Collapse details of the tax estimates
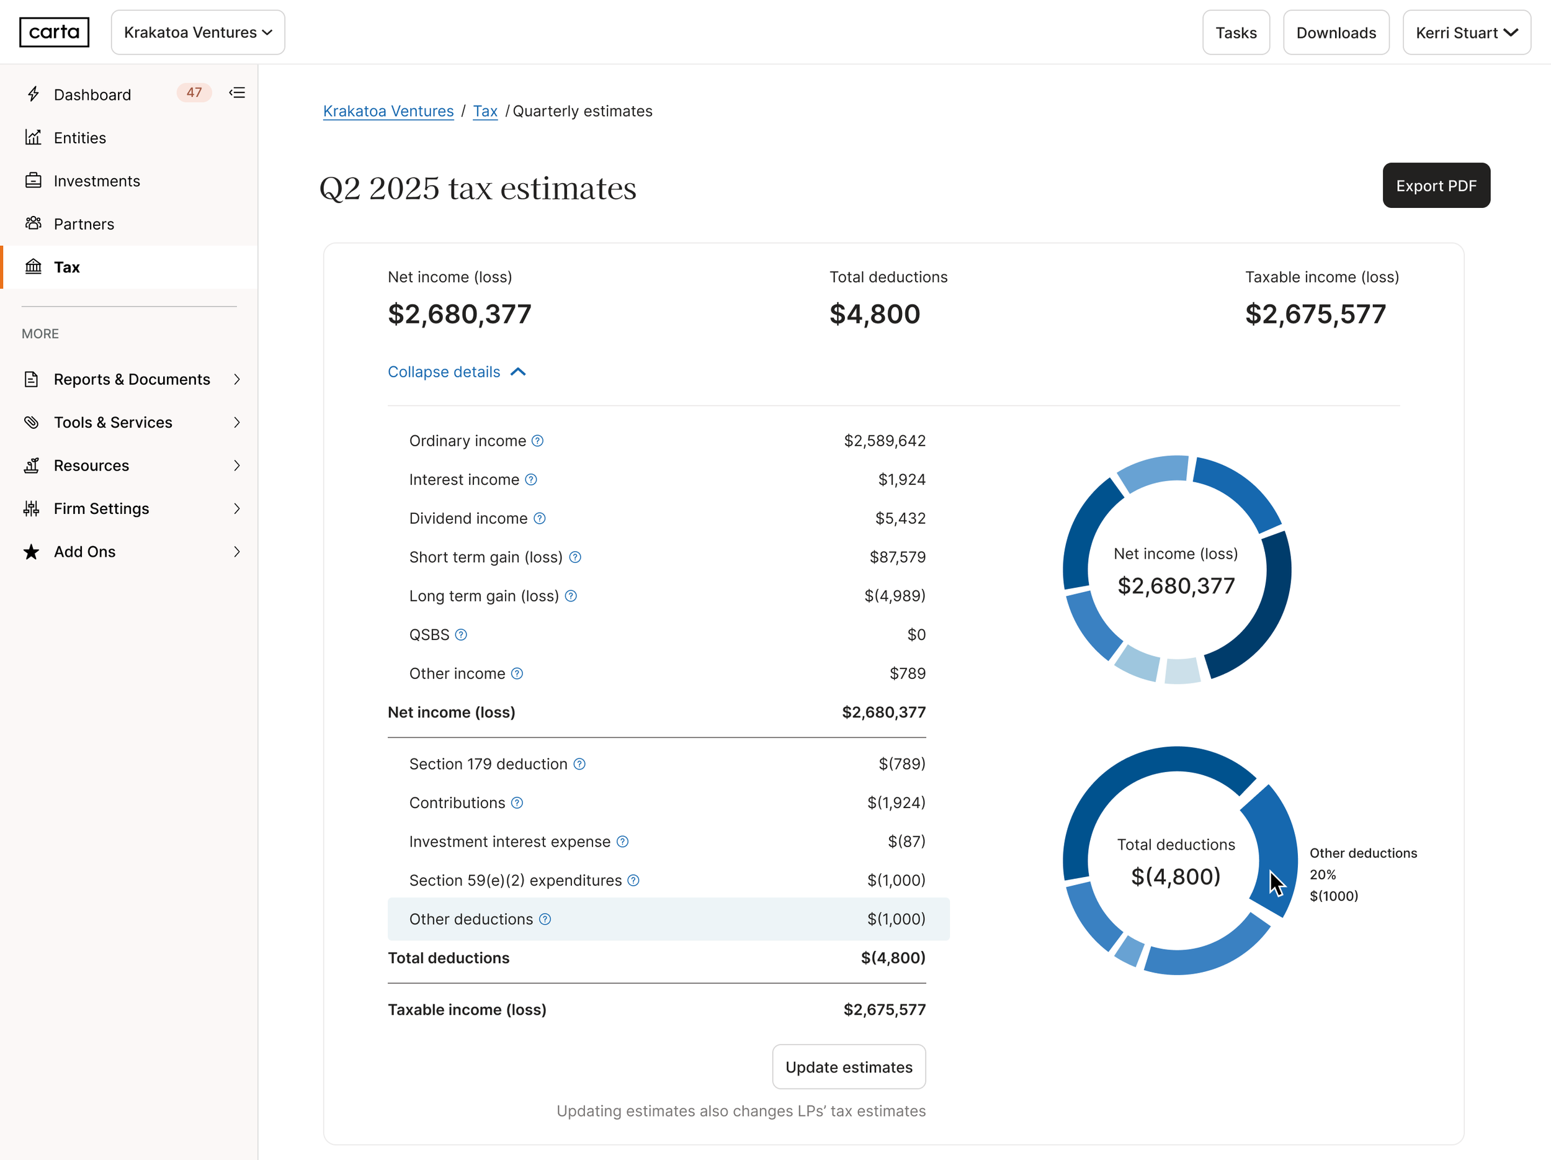This screenshot has height=1160, width=1551. click(x=457, y=372)
